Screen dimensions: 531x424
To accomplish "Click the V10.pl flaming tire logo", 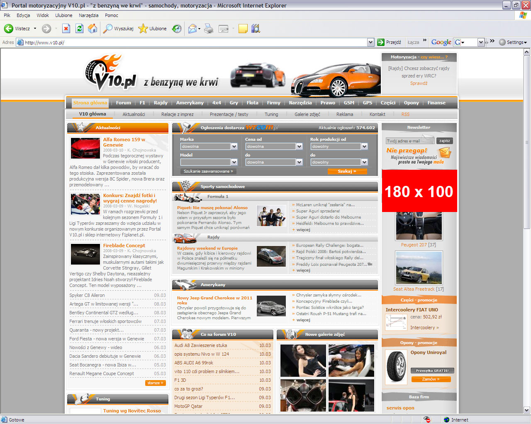I will [x=110, y=73].
